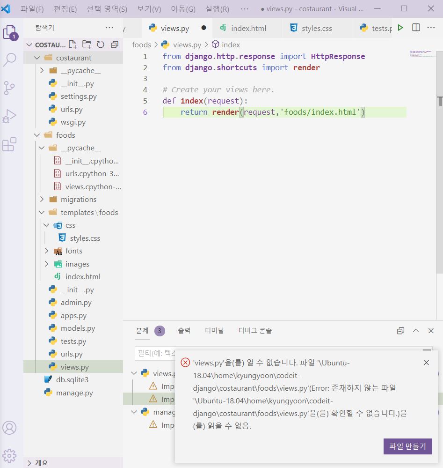Open the Manage settings gear

coord(9,455)
